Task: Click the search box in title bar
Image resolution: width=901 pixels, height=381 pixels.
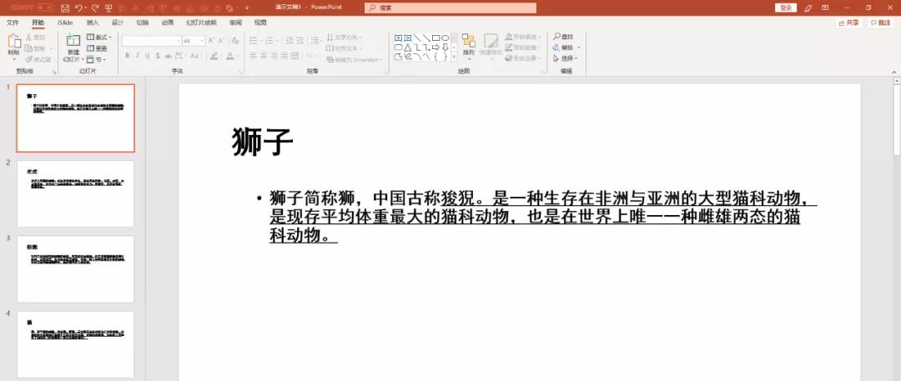Action: [450, 8]
